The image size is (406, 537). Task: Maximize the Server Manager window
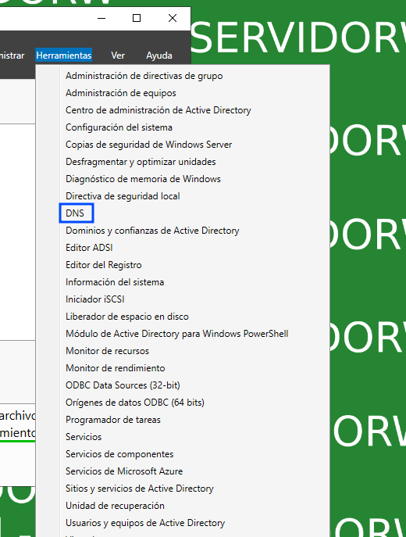137,18
